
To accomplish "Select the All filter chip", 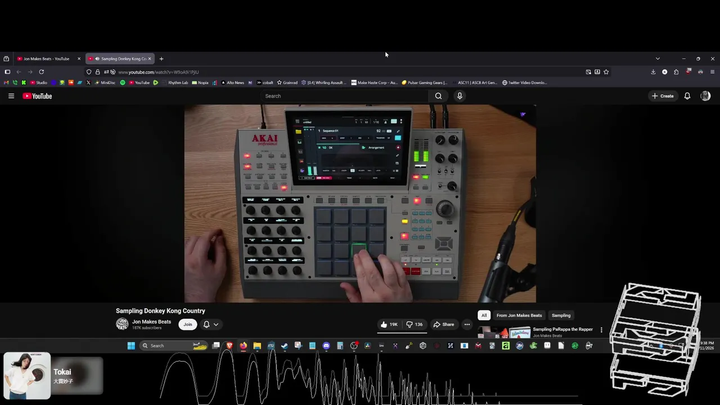I will click(x=484, y=316).
